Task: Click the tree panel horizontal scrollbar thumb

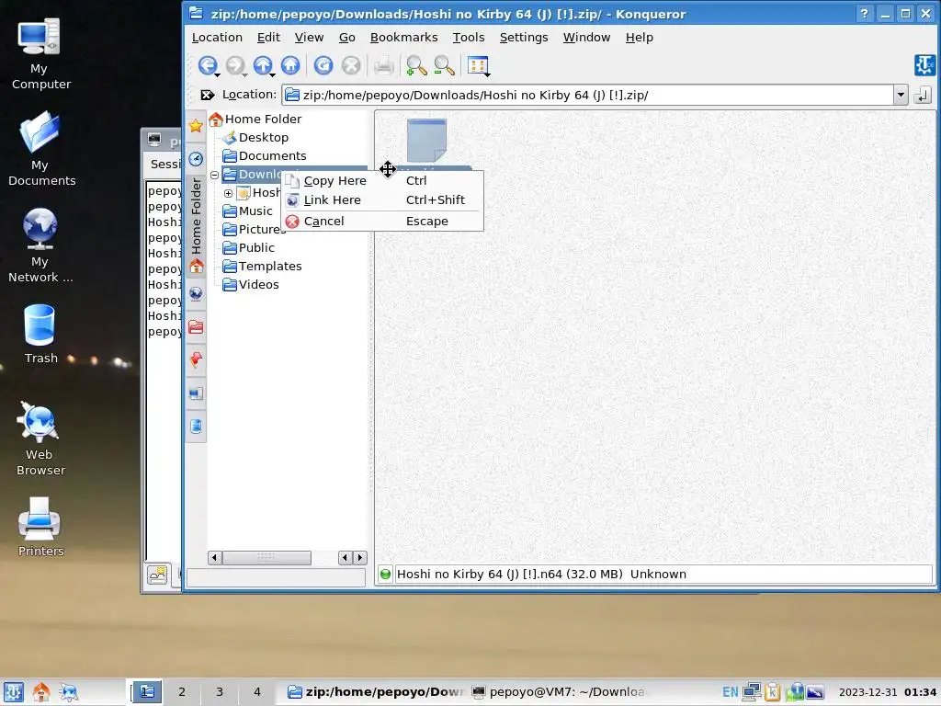Action: click(266, 558)
